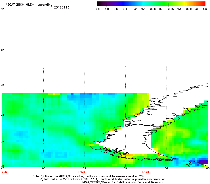Screen dimensions: 210x184
Task: Select the -0.4 color scale value
Action: pyautogui.click(x=124, y=9)
